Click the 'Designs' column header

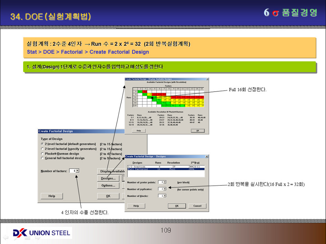click(x=137, y=163)
